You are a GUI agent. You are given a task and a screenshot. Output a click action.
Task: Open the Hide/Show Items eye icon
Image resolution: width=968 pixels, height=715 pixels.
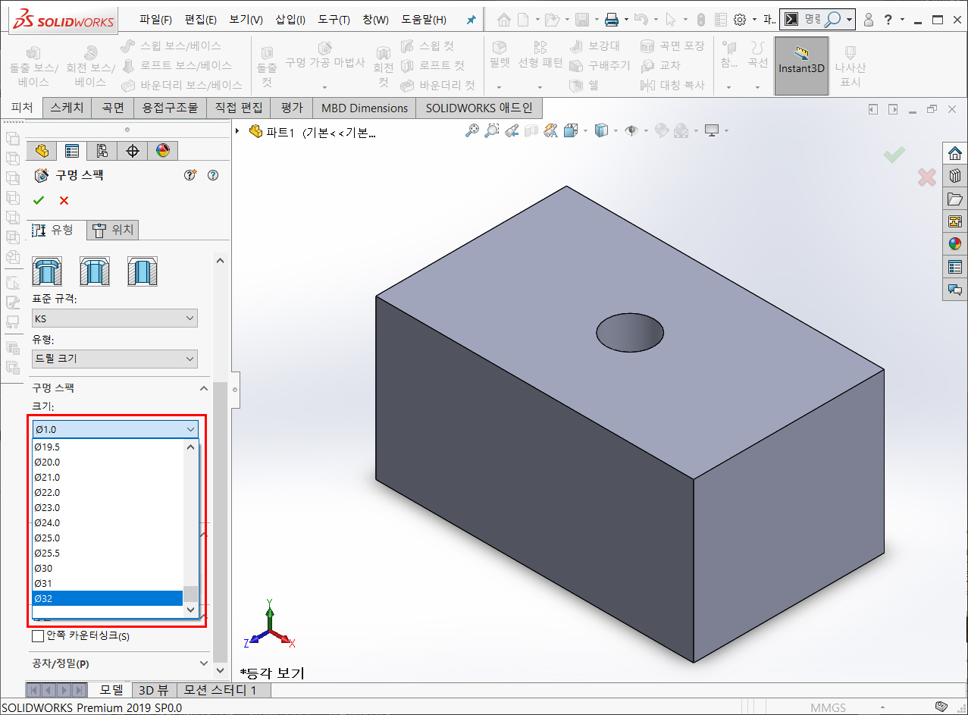(x=631, y=130)
